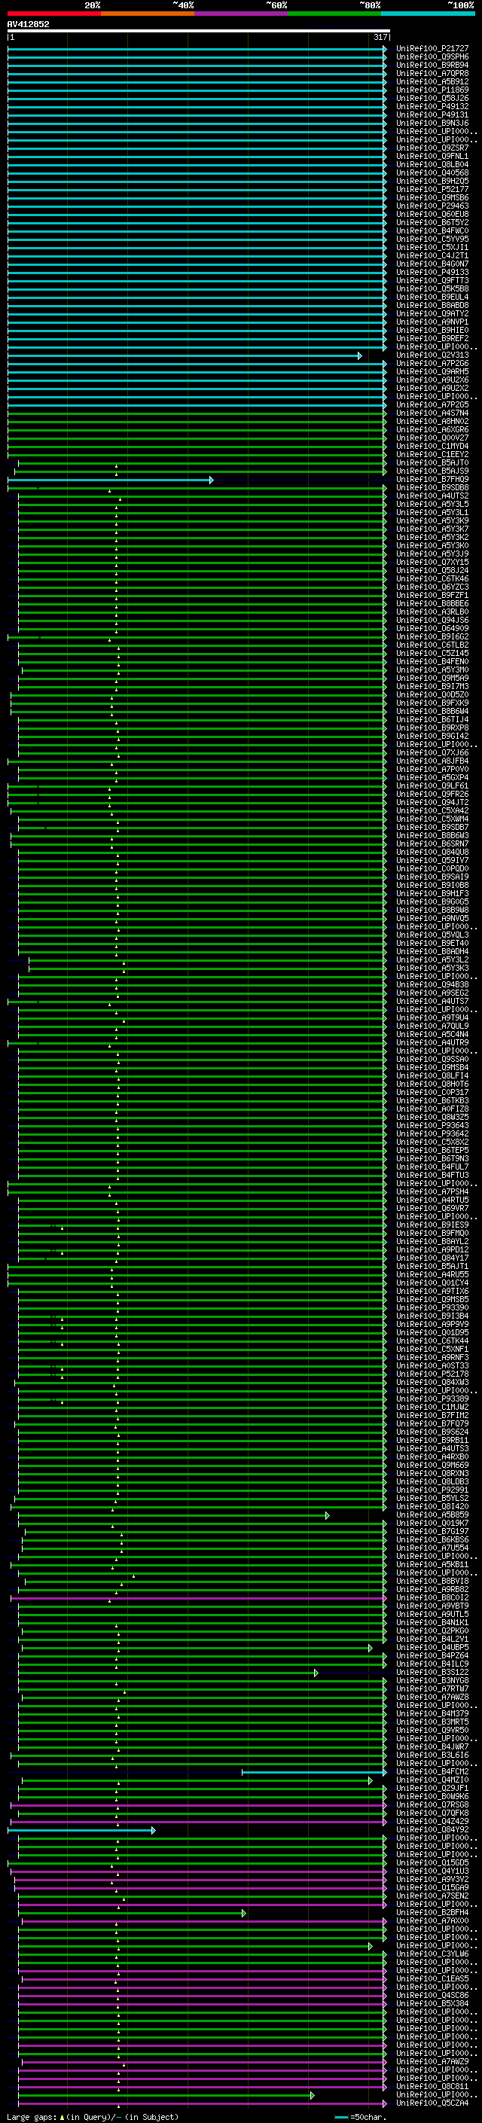Click hit label UniRef100_Q5VQL3

point(432,935)
